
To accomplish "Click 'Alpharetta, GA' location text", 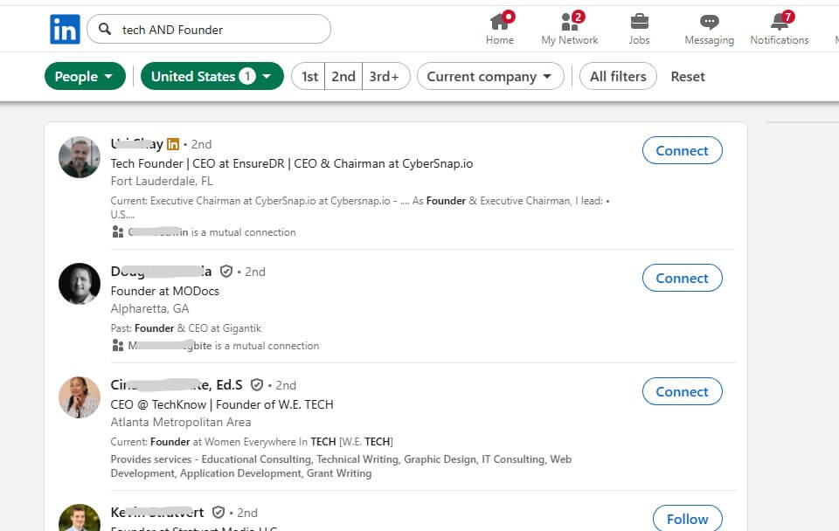I will click(149, 308).
